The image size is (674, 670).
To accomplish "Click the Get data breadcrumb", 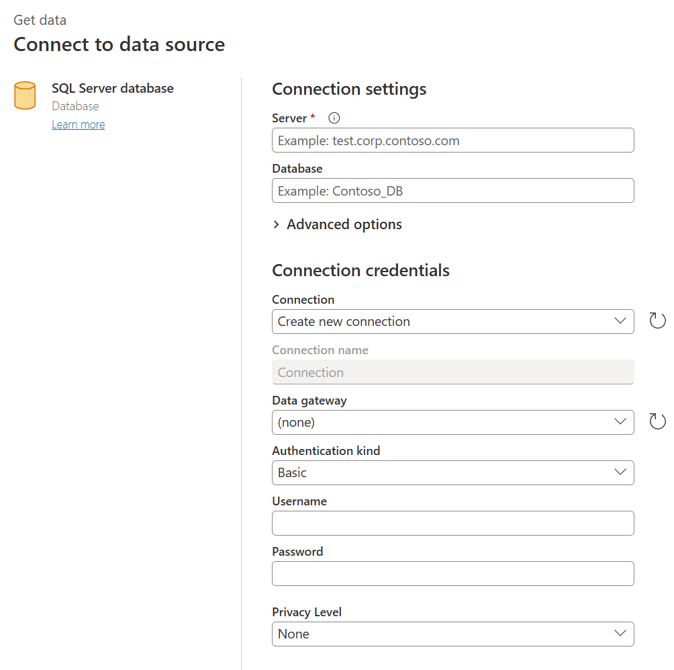I will tap(39, 19).
